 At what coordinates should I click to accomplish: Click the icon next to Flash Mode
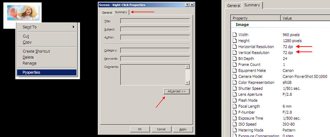pyautogui.click(x=235, y=100)
